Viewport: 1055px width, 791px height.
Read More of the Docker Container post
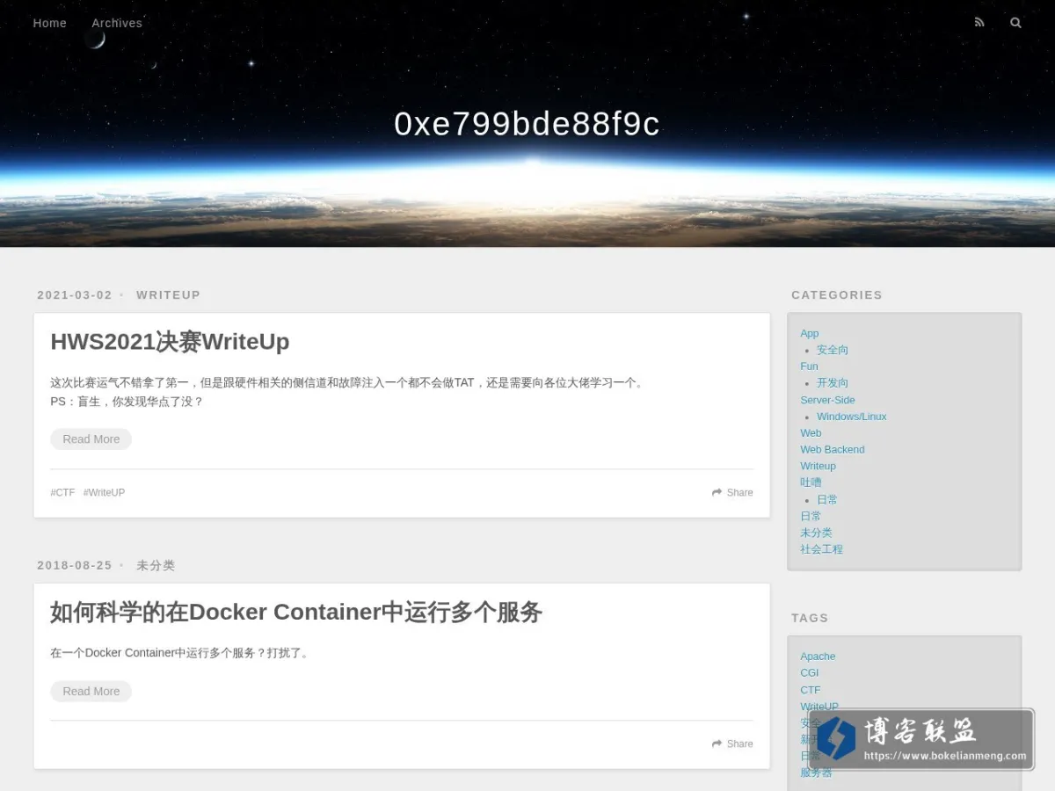click(91, 691)
